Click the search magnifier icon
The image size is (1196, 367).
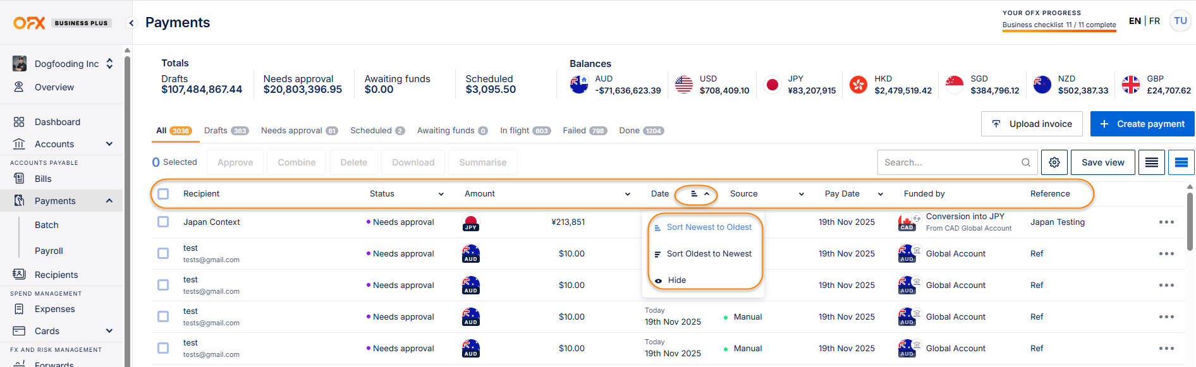tap(1025, 162)
